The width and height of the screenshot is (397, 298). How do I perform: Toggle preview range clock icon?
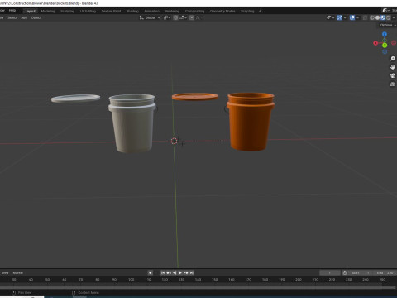(x=345, y=272)
